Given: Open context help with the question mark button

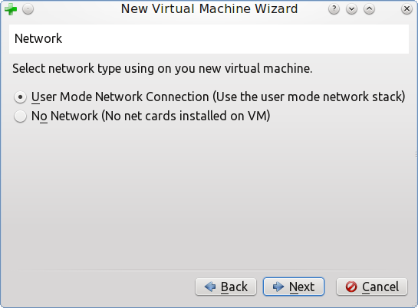Looking at the screenshot, I should pos(334,9).
